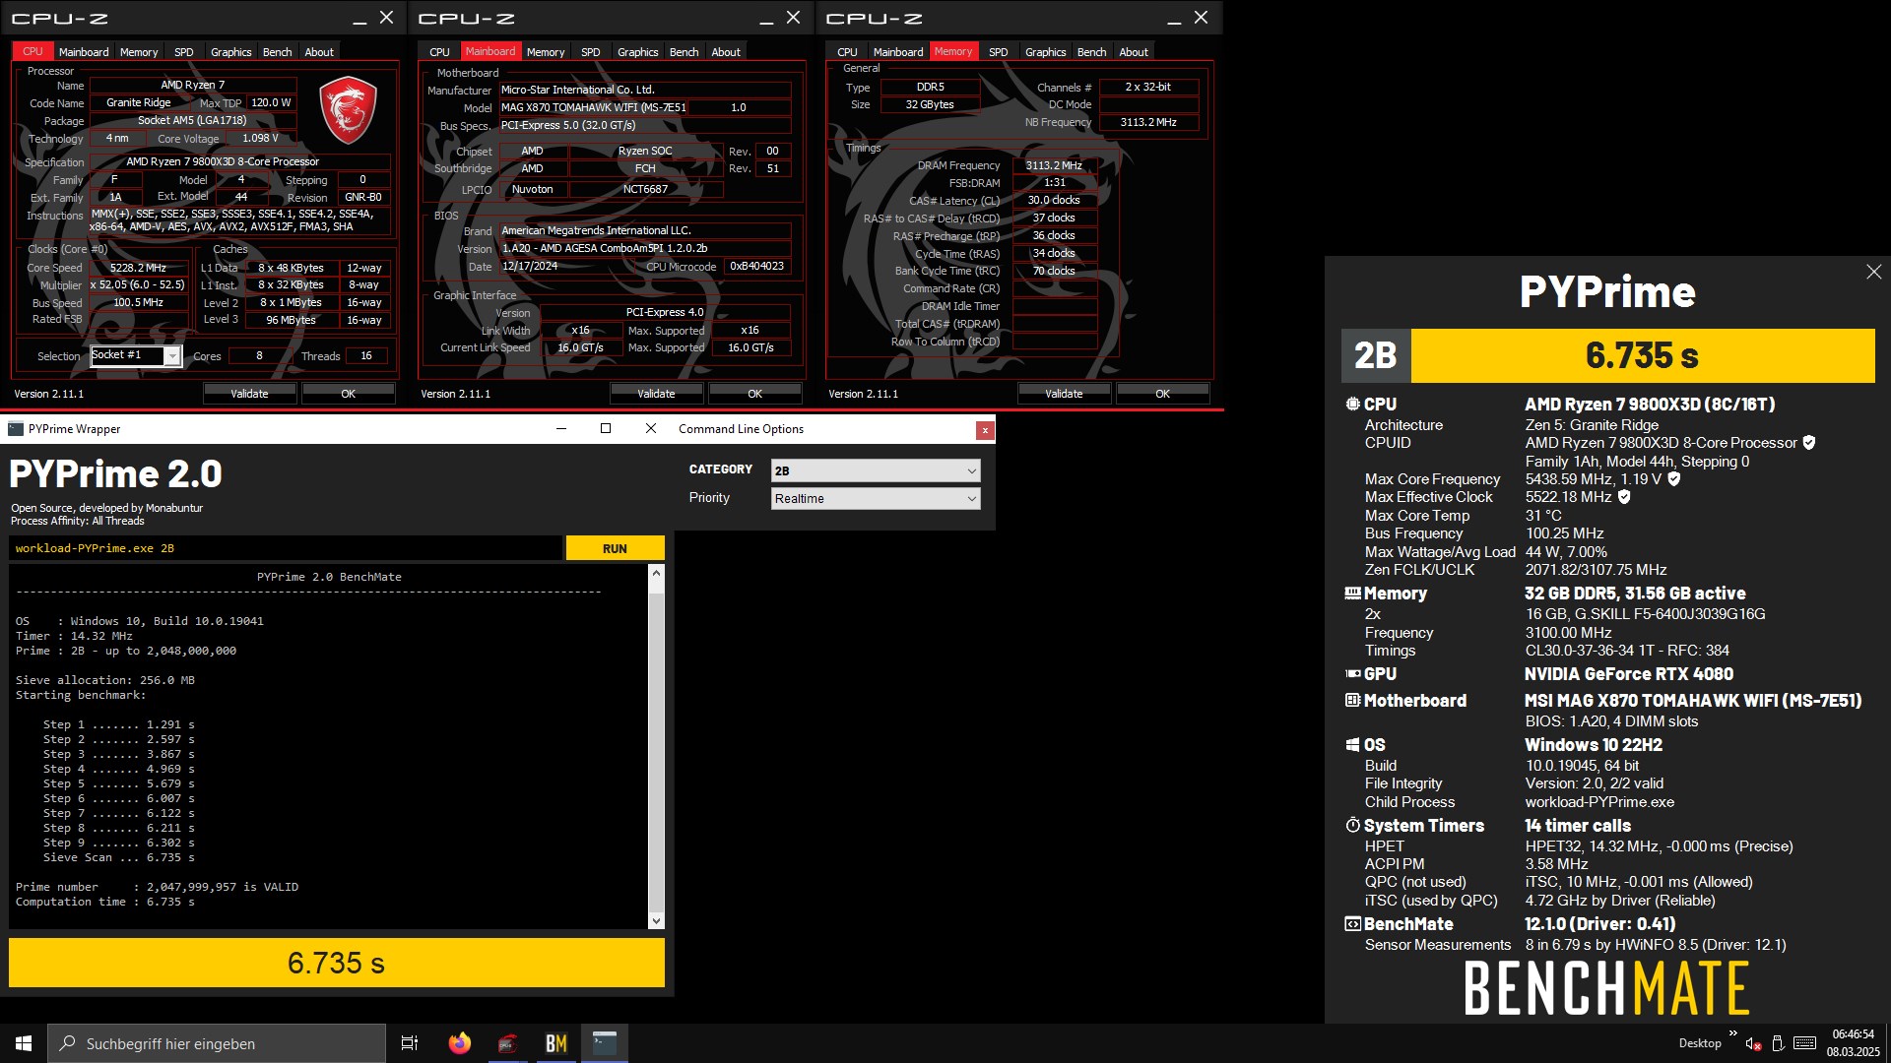Show hidden desktop toolbar chevron
Image resolution: width=1891 pixels, height=1063 pixels.
1732,1032
